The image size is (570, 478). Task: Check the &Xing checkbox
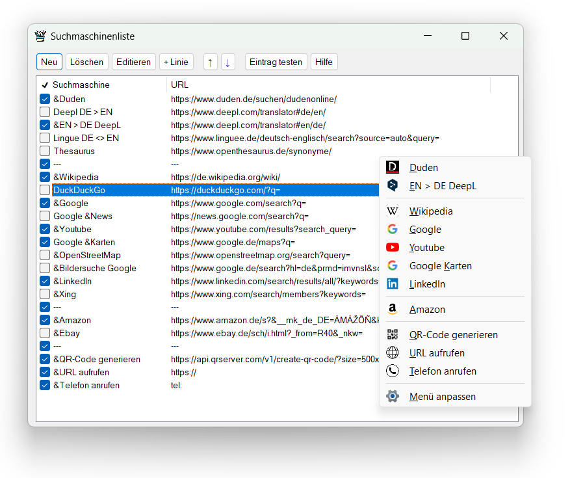45,294
